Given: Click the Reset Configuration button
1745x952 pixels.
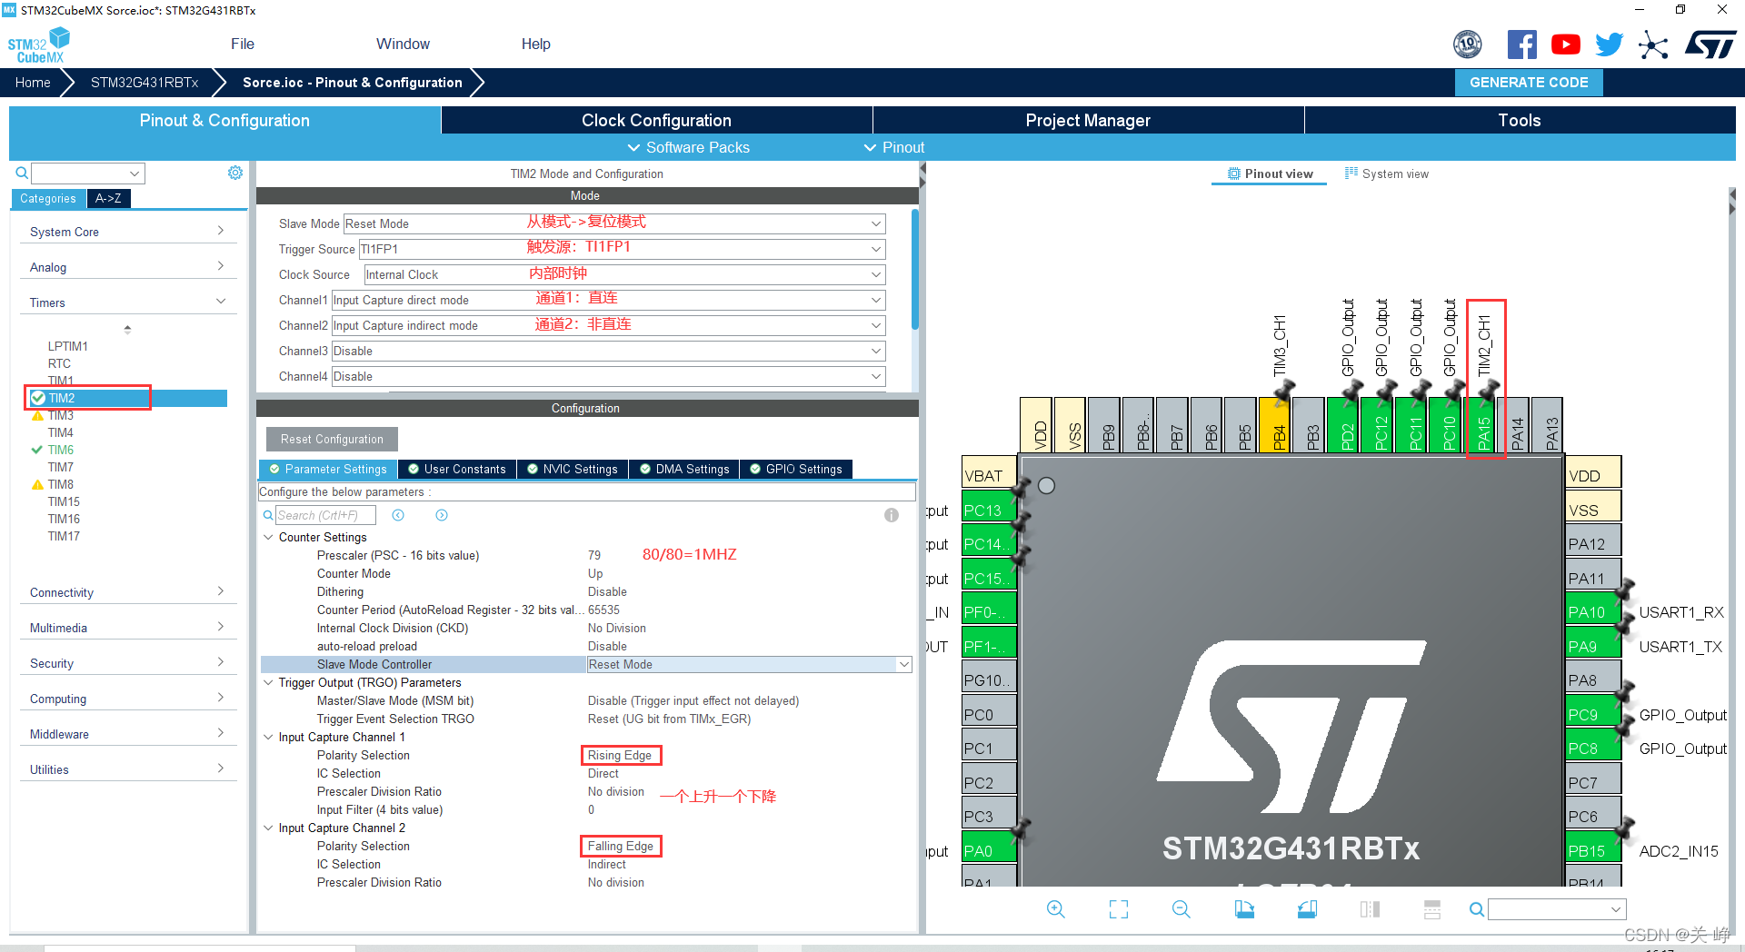Looking at the screenshot, I should pyautogui.click(x=332, y=439).
